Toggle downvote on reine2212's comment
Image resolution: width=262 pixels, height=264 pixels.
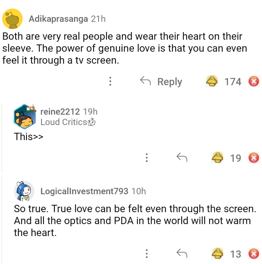(x=254, y=158)
